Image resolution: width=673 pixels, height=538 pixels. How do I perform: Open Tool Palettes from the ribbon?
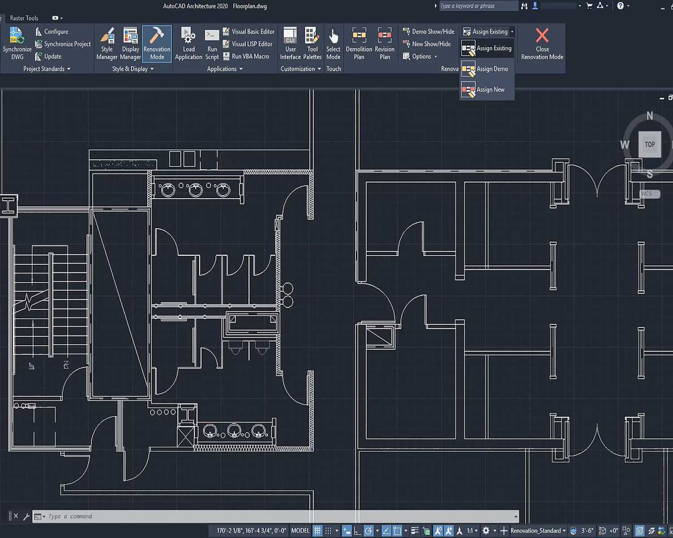click(312, 43)
